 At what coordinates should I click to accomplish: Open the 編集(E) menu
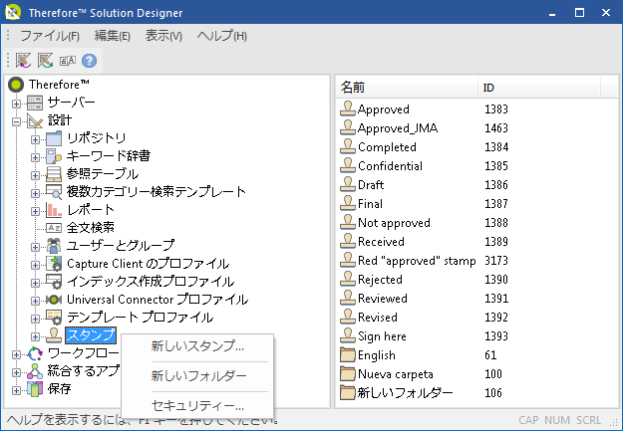click(x=113, y=36)
